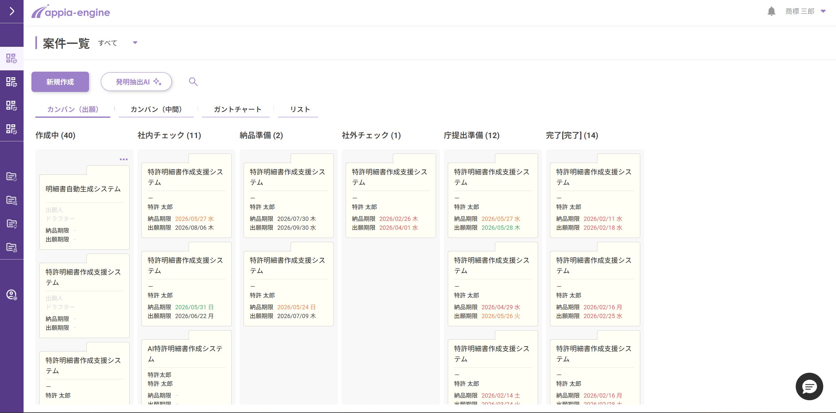Click the 社内チェック (11) column header

coord(169,135)
